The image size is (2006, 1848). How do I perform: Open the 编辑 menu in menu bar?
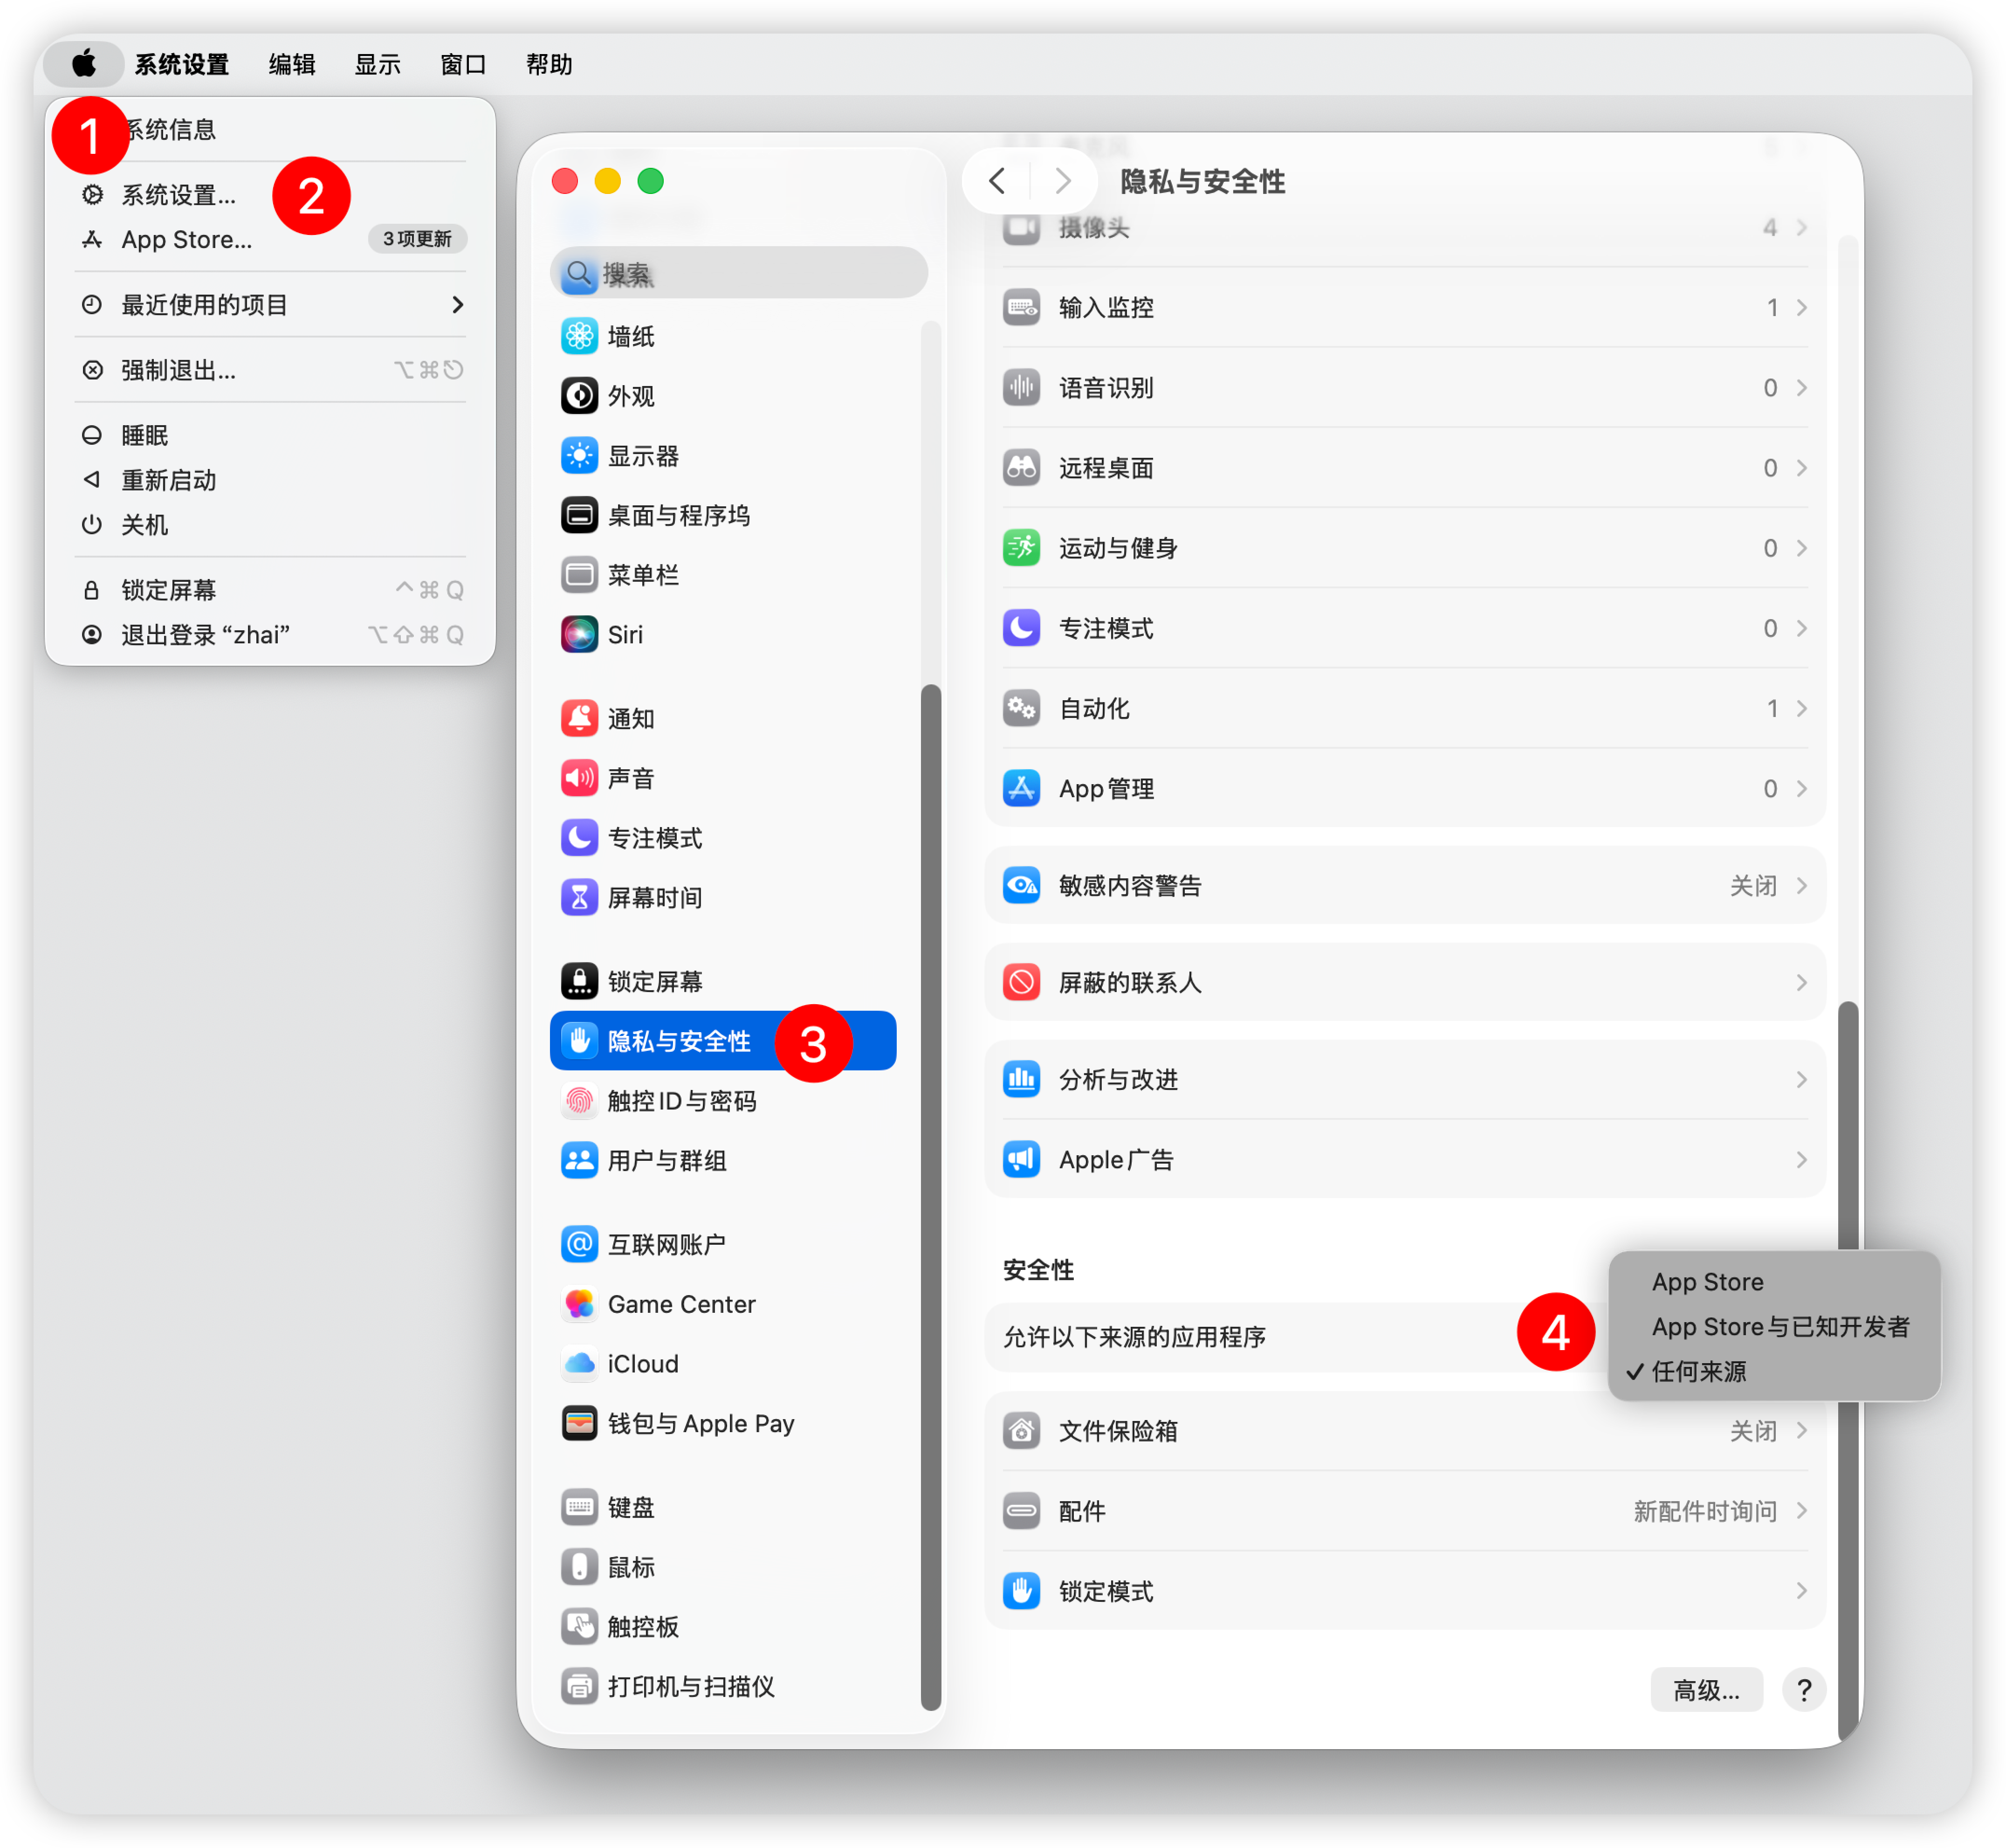tap(292, 64)
